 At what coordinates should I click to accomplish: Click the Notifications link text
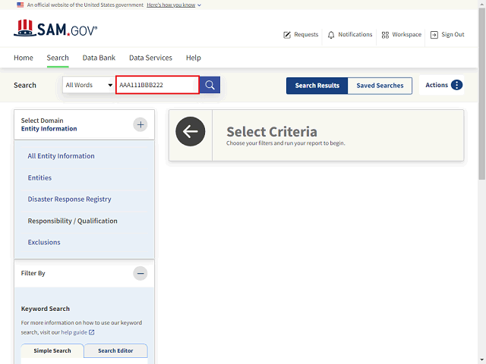click(x=355, y=34)
